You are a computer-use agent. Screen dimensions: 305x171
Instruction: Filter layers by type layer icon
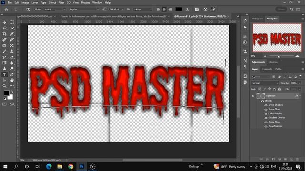[x=285, y=77]
